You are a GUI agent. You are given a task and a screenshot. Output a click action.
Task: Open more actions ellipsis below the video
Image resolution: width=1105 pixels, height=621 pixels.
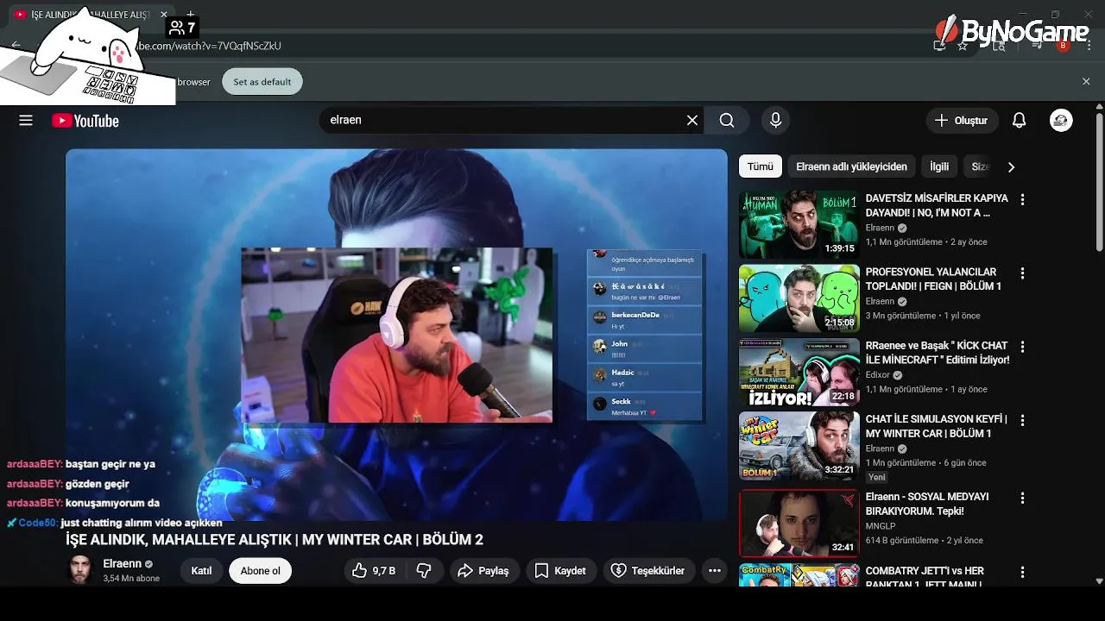pyautogui.click(x=714, y=571)
